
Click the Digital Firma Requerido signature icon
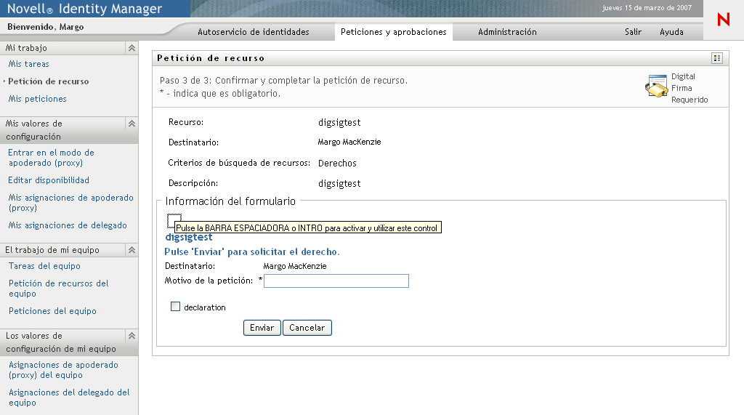tap(657, 86)
